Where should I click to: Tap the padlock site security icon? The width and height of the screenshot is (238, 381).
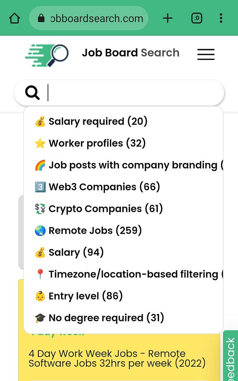point(40,18)
